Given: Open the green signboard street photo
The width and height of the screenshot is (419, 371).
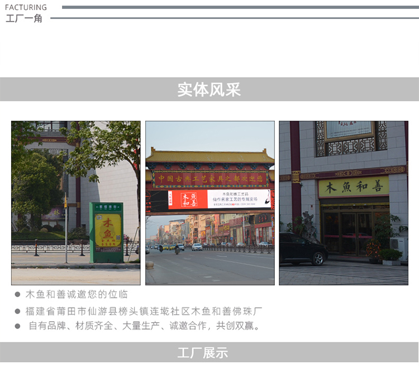Looking at the screenshot, I should [75, 203].
